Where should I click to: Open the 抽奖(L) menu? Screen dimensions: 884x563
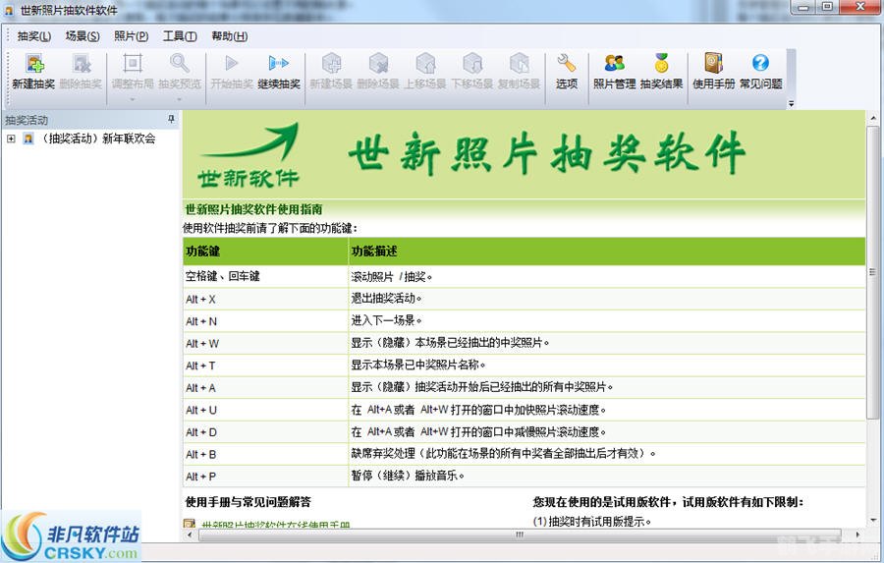click(33, 36)
